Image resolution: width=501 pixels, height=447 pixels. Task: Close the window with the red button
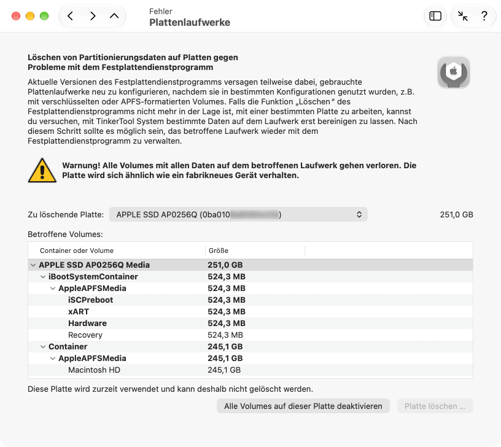16,16
